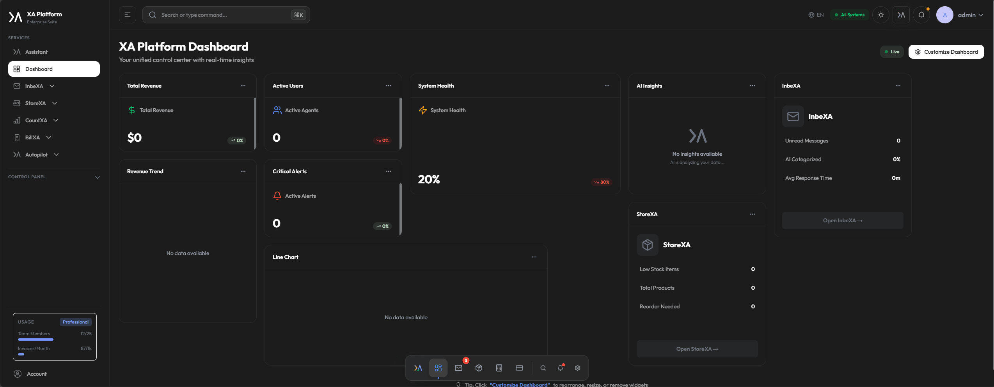Image resolution: width=994 pixels, height=387 pixels.
Task: Open settings gear in bottom dock
Action: pos(577,368)
